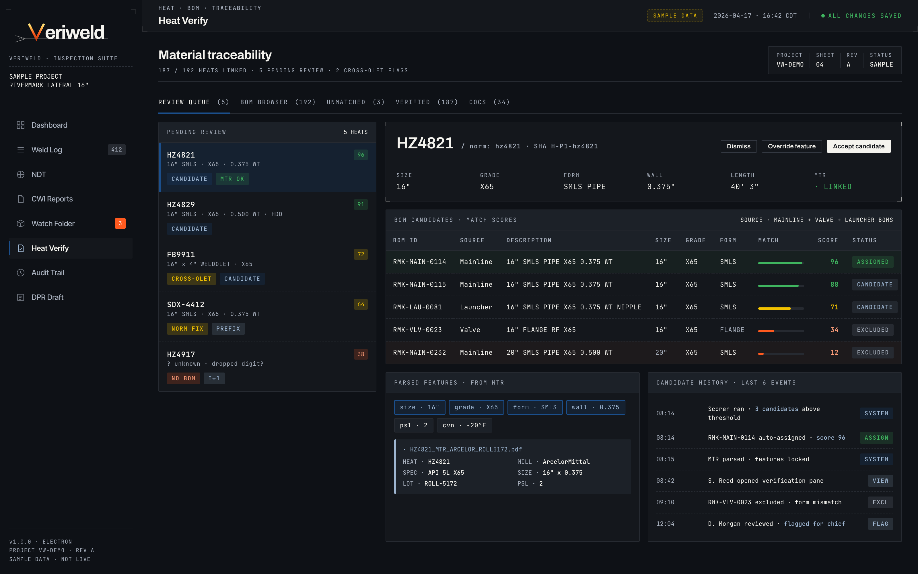Open the Unmatched tab
918x574 pixels.
(355, 102)
